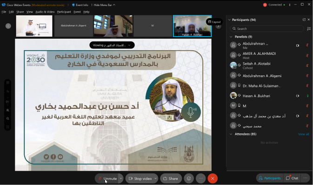Toggle the Stop video button
Screen dimensions: 313x185
(x=140, y=178)
